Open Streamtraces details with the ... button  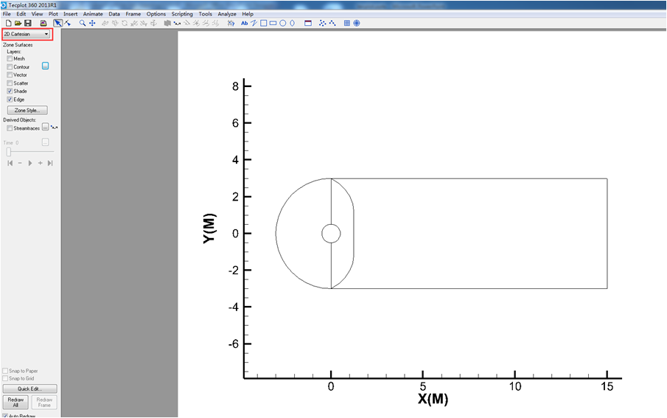[x=45, y=128]
